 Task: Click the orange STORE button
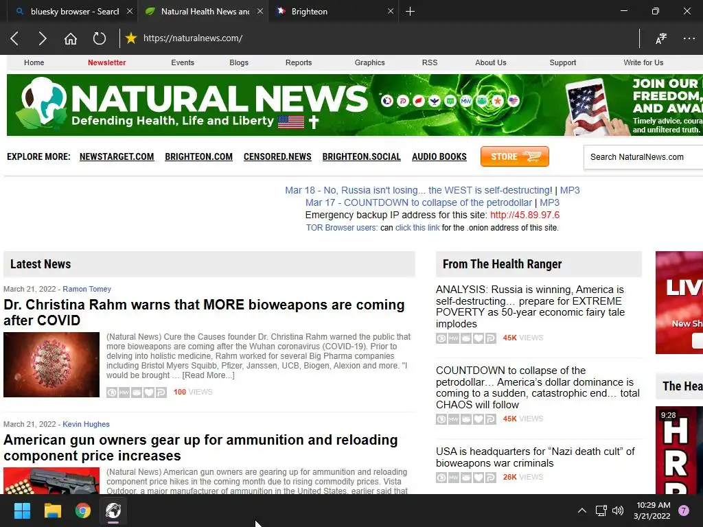tap(515, 156)
